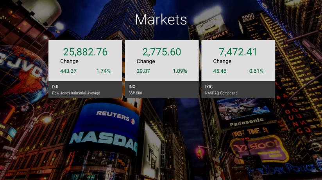Select the 1.74% change percentage

click(x=103, y=71)
